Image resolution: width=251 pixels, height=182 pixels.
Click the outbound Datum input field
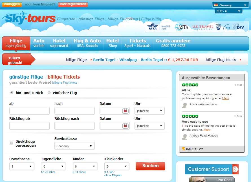tap(115, 111)
